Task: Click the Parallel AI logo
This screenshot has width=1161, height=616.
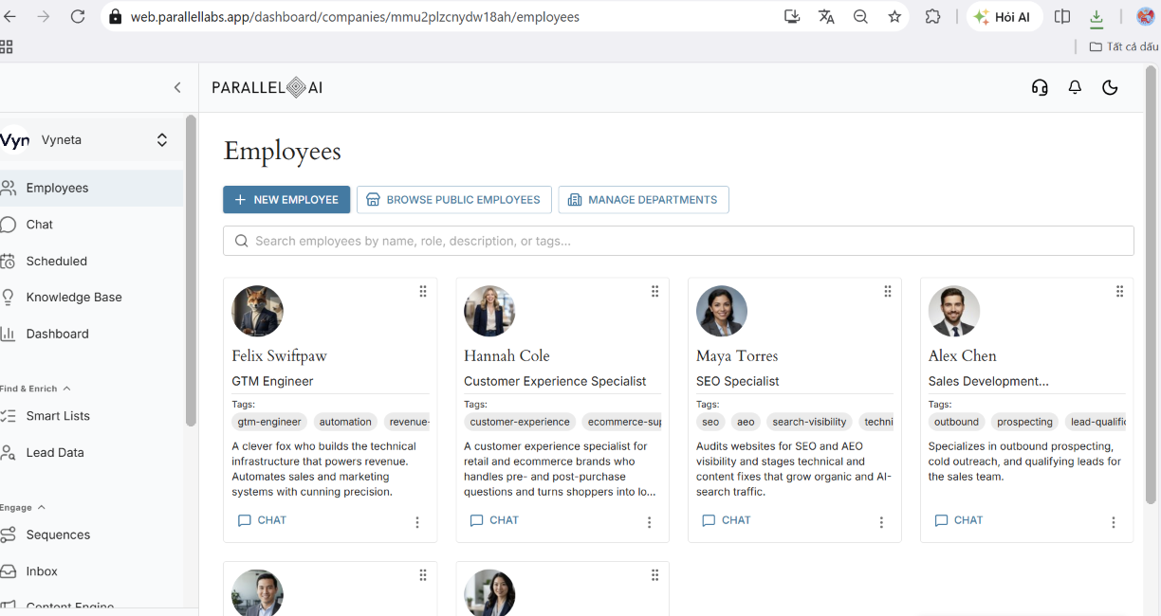Action: click(267, 87)
